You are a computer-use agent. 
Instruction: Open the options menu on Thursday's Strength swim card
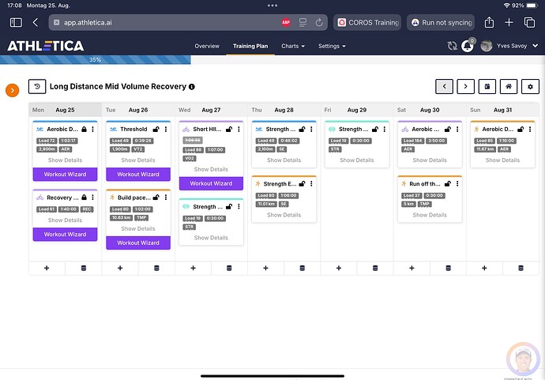pyautogui.click(x=311, y=129)
